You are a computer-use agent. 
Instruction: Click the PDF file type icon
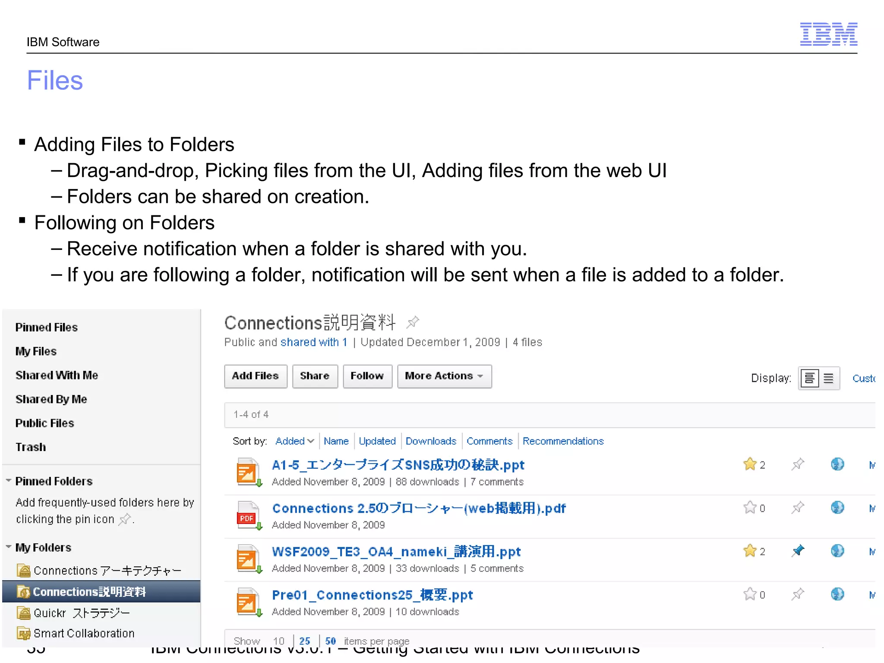tap(249, 516)
